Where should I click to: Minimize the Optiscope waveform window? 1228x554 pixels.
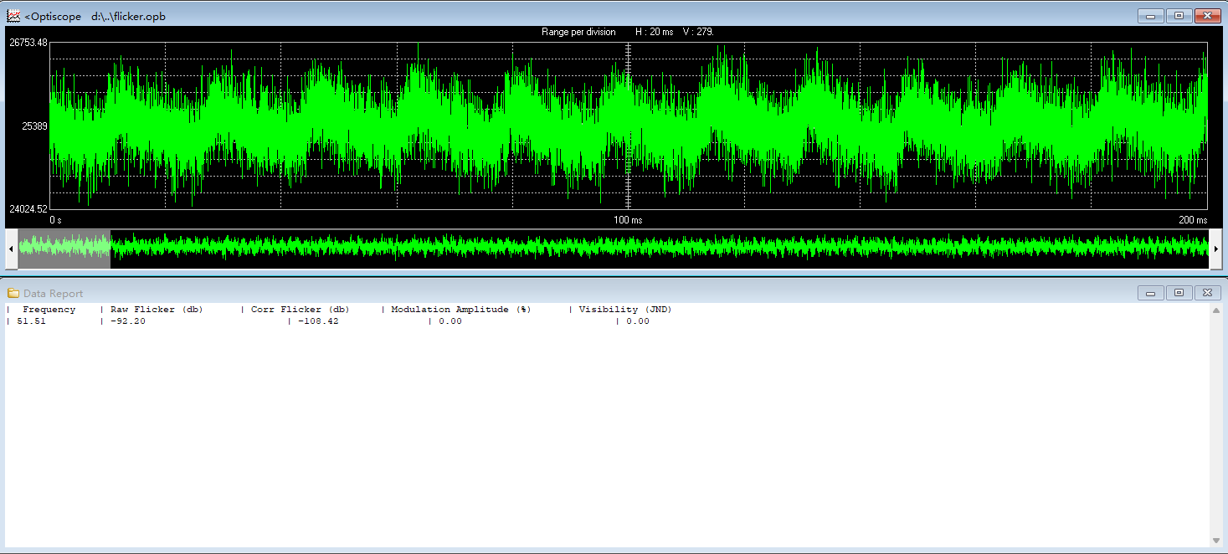(1151, 16)
